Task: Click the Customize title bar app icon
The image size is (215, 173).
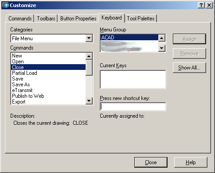Action: pyautogui.click(x=6, y=5)
